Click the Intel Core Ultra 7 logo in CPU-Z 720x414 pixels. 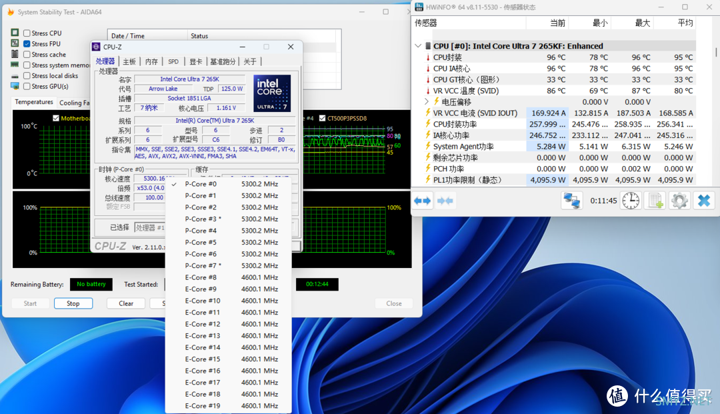click(272, 93)
